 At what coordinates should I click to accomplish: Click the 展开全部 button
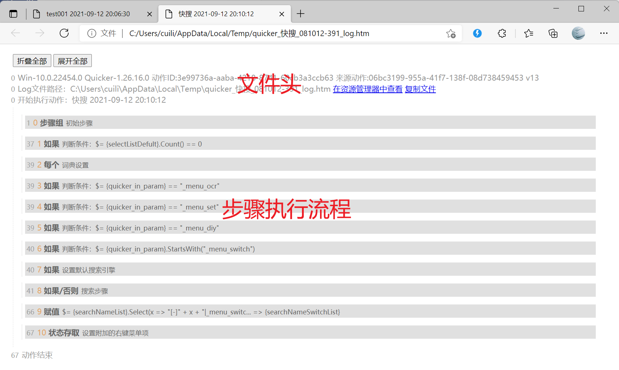tap(73, 61)
